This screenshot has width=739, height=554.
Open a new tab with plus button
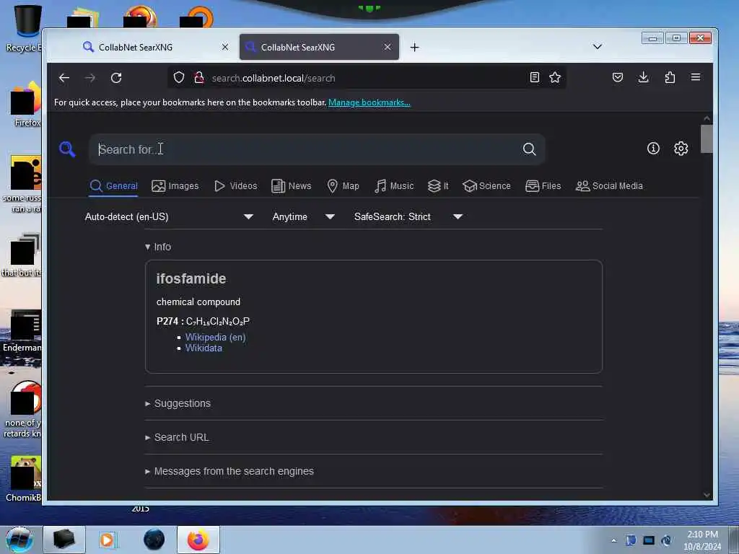point(414,47)
